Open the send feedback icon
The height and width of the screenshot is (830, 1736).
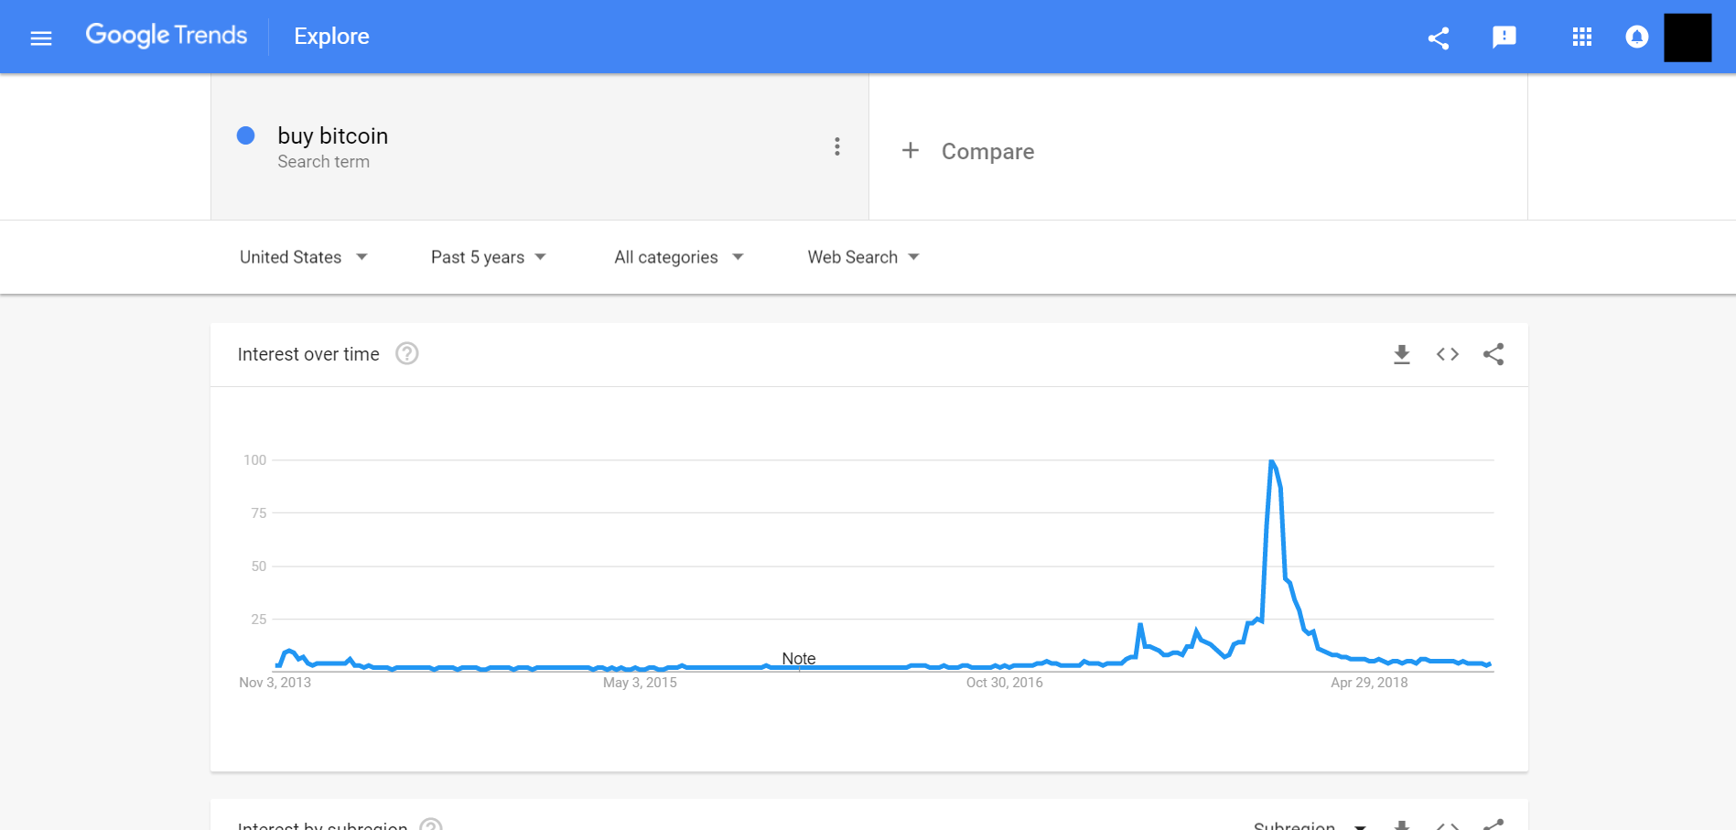click(1504, 38)
